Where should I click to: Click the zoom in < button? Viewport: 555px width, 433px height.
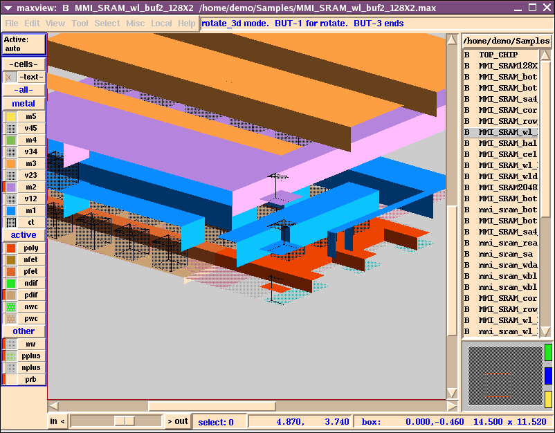click(57, 421)
